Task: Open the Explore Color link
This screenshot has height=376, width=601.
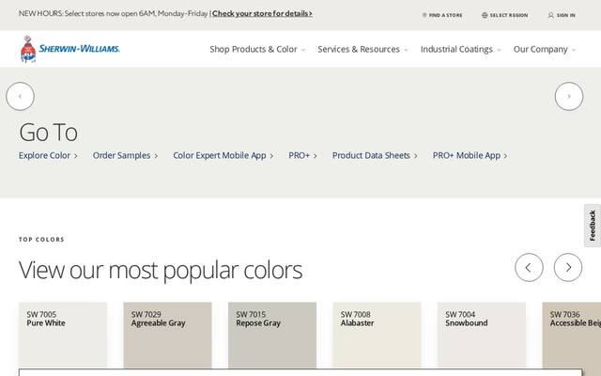Action: pos(48,155)
